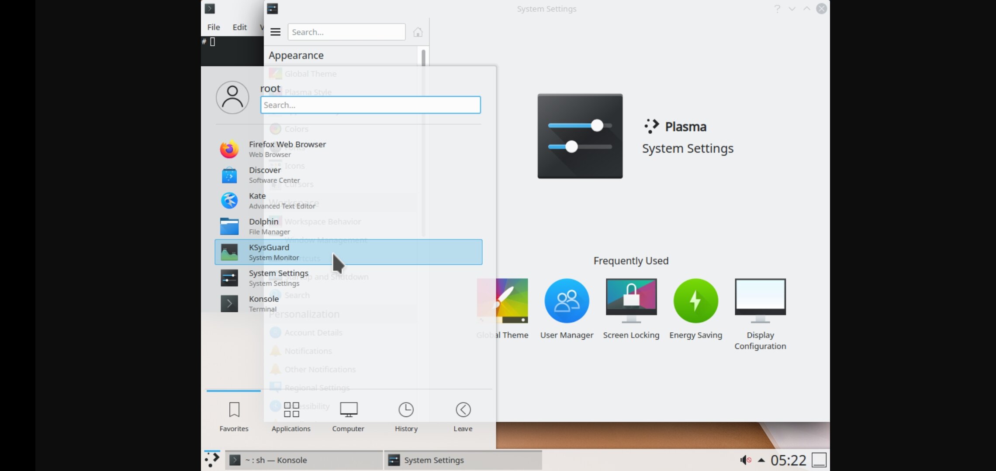Click the root user avatar
Image resolution: width=996 pixels, height=471 pixels.
[x=232, y=97]
